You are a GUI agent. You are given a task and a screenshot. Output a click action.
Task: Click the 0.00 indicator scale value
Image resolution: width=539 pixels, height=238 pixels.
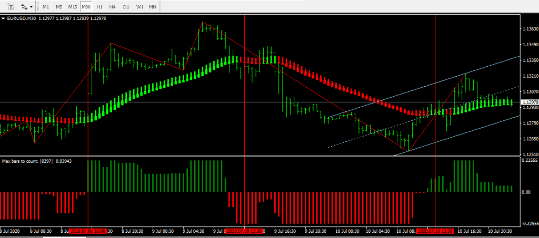point(526,192)
